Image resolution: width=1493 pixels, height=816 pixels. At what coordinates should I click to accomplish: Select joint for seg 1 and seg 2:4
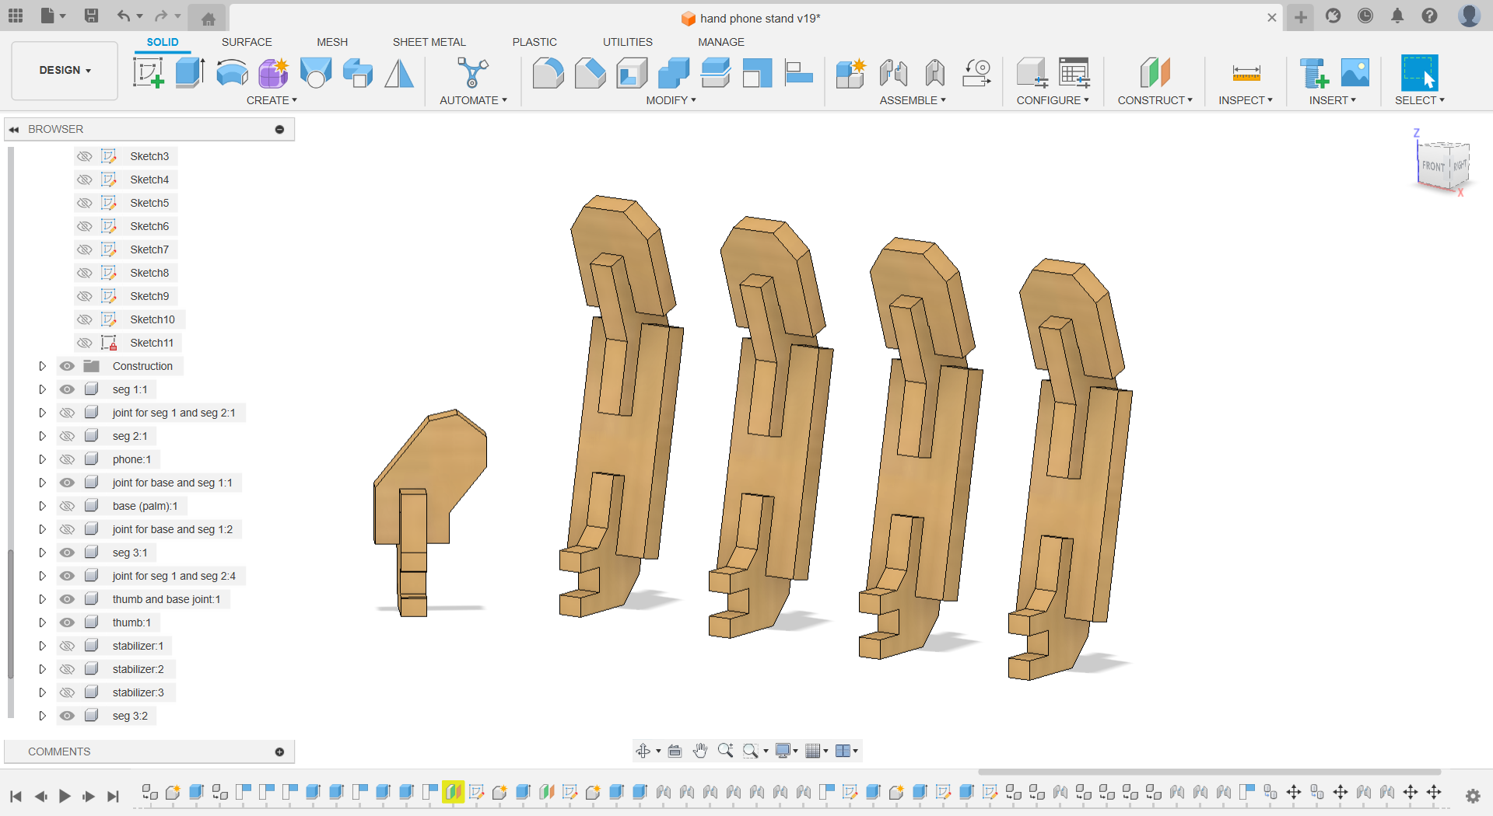click(173, 576)
